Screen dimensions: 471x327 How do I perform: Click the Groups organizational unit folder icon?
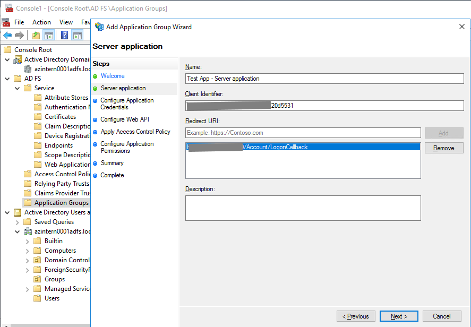pos(37,279)
